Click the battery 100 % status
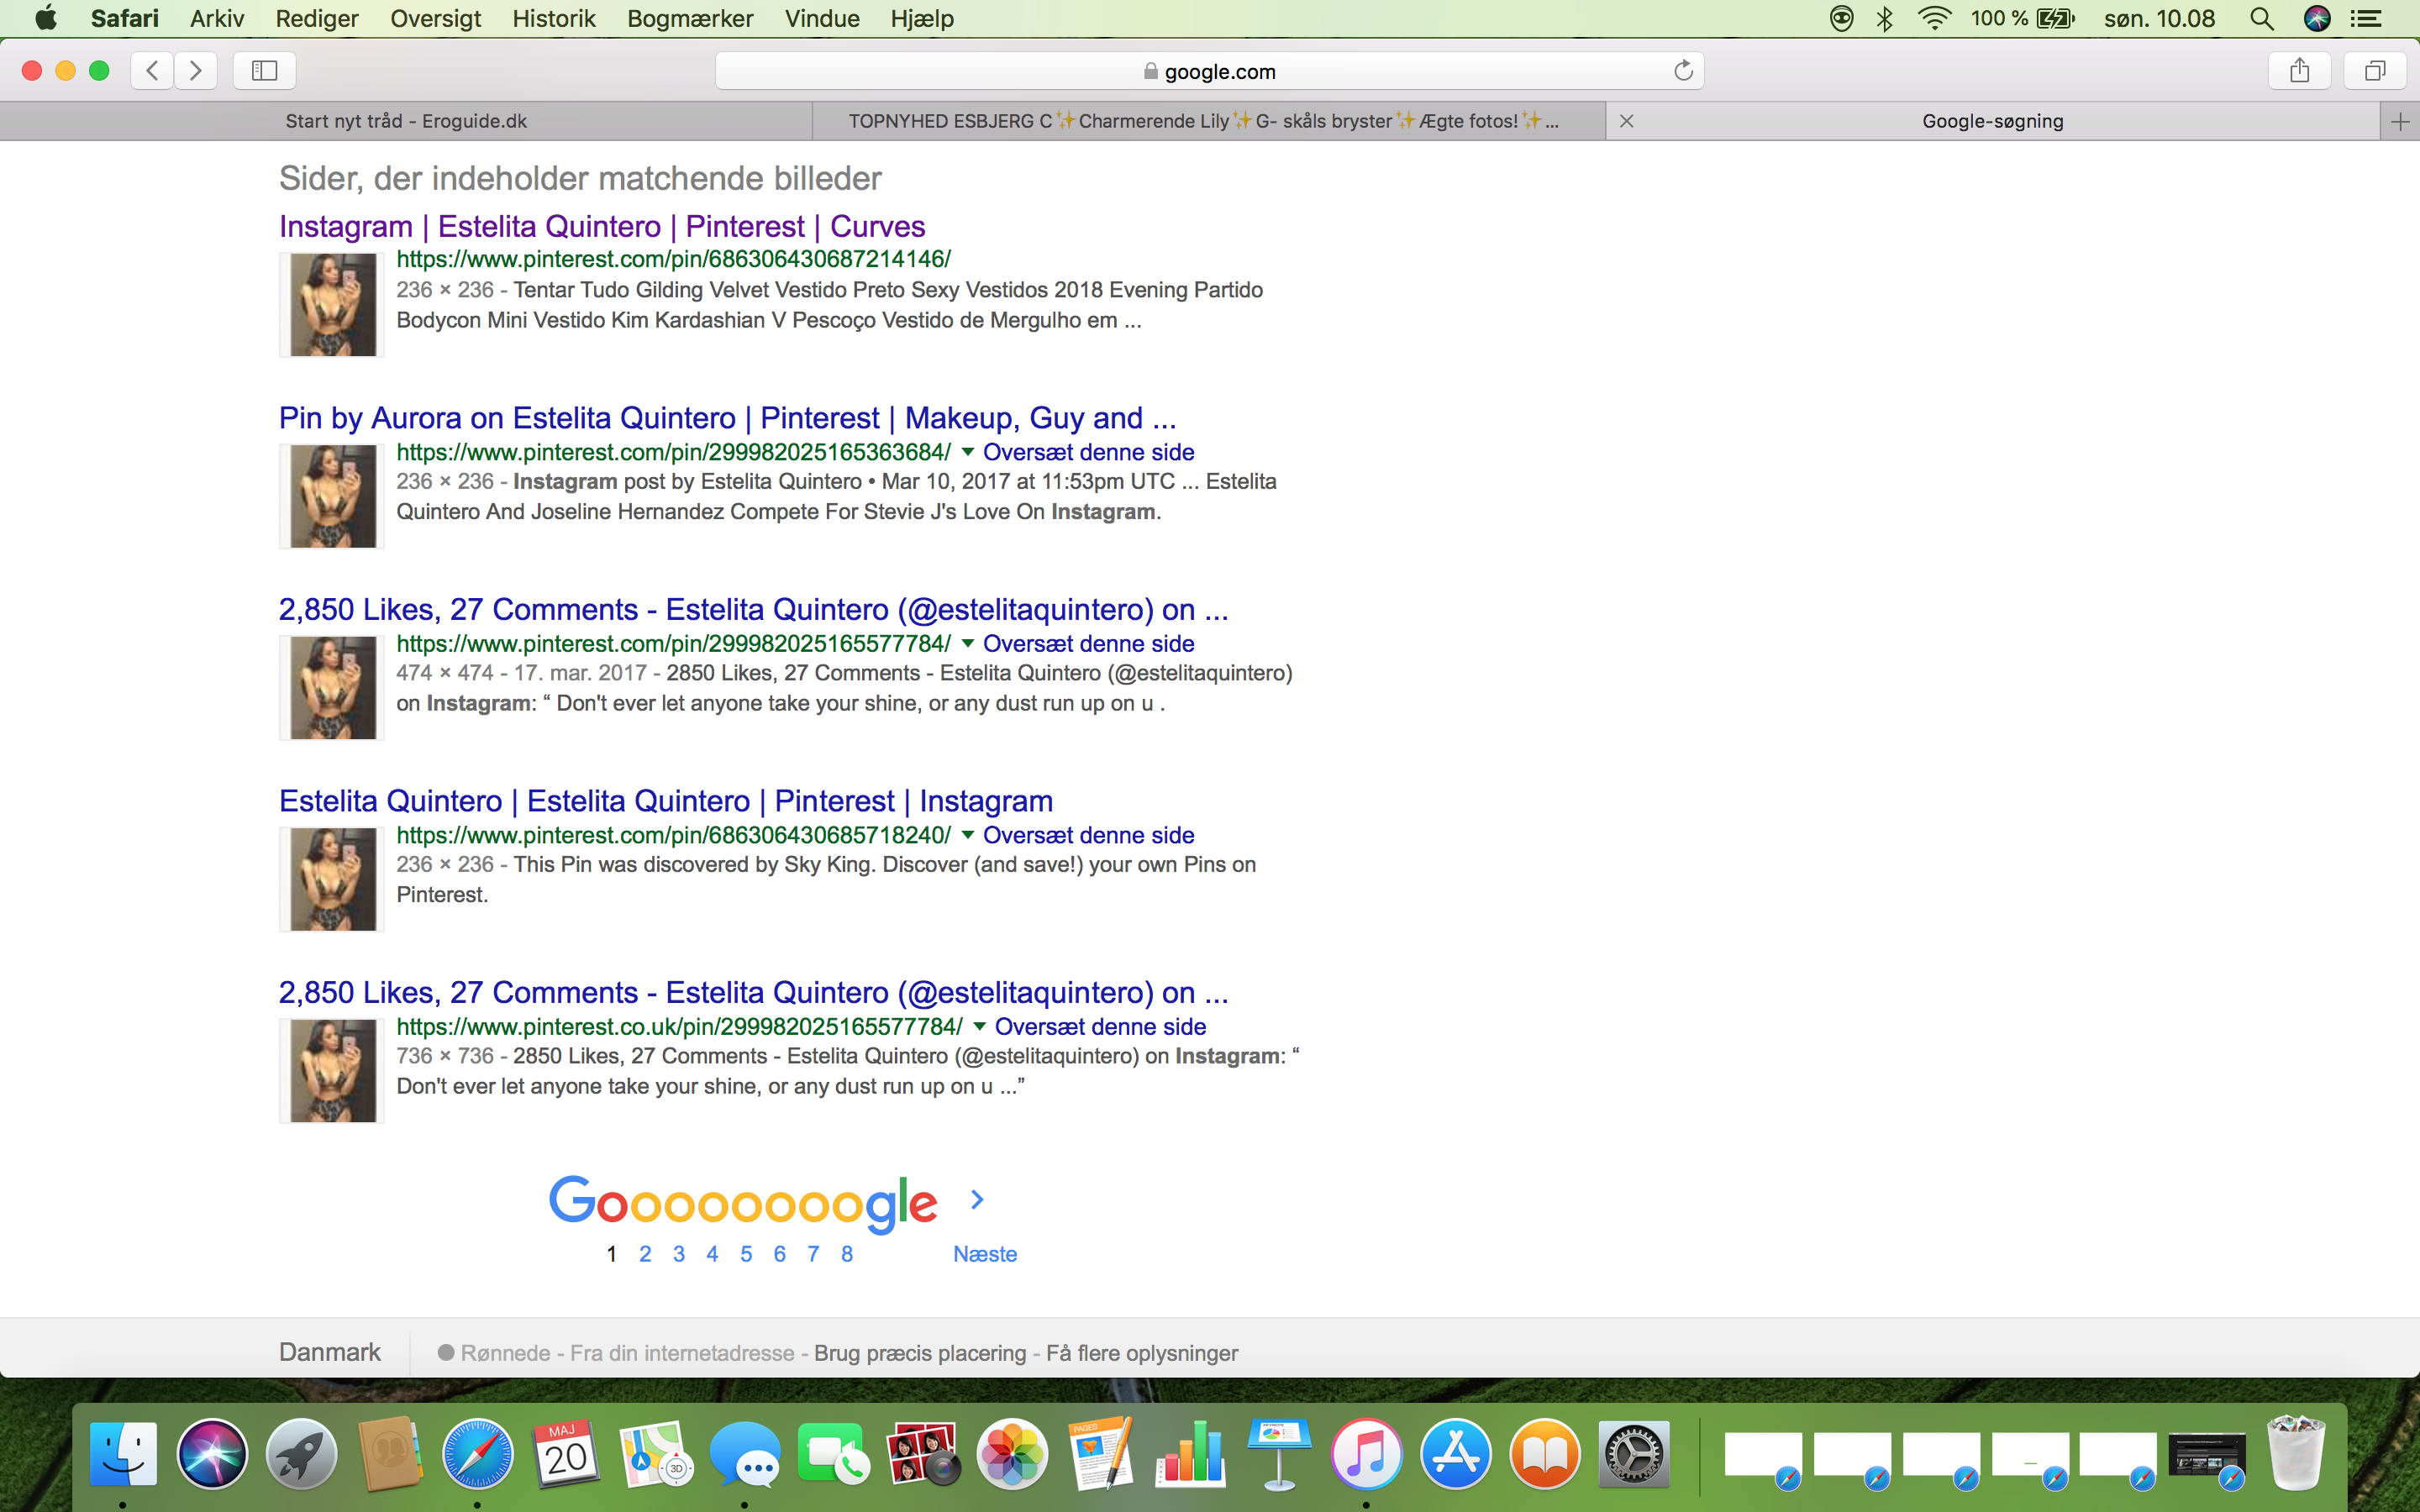The image size is (2420, 1512). coord(2022,18)
